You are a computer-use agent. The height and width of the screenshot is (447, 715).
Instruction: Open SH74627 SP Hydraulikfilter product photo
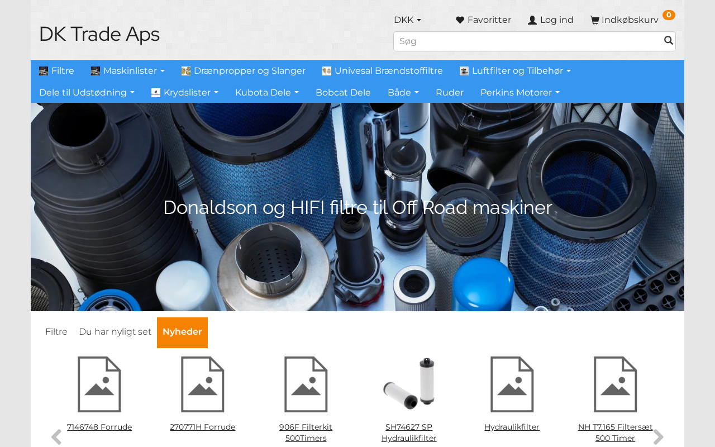point(409,384)
